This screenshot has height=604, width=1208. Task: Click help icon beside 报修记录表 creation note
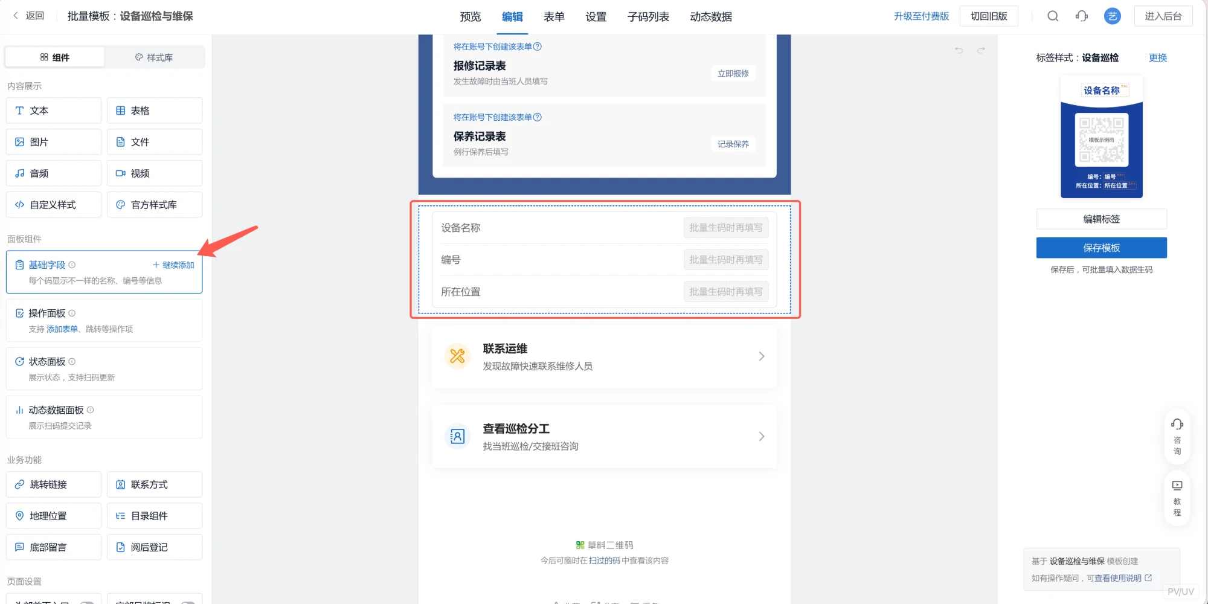point(538,47)
